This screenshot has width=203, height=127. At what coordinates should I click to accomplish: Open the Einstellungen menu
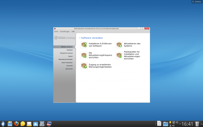[65, 31]
